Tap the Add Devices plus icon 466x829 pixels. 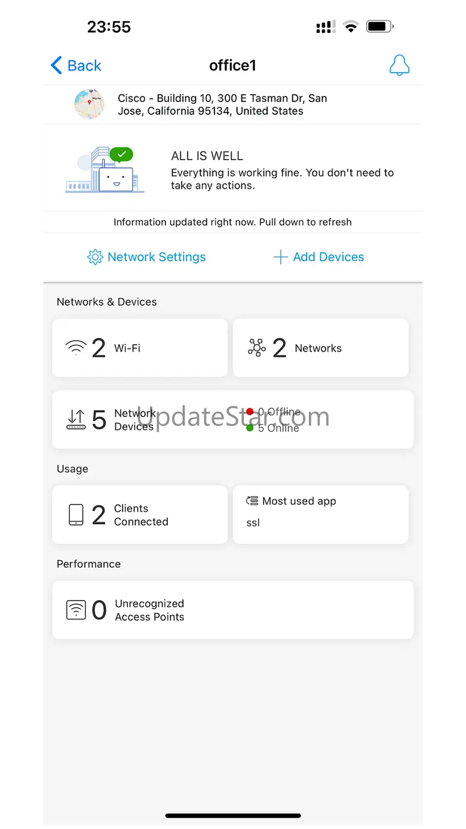pos(280,257)
